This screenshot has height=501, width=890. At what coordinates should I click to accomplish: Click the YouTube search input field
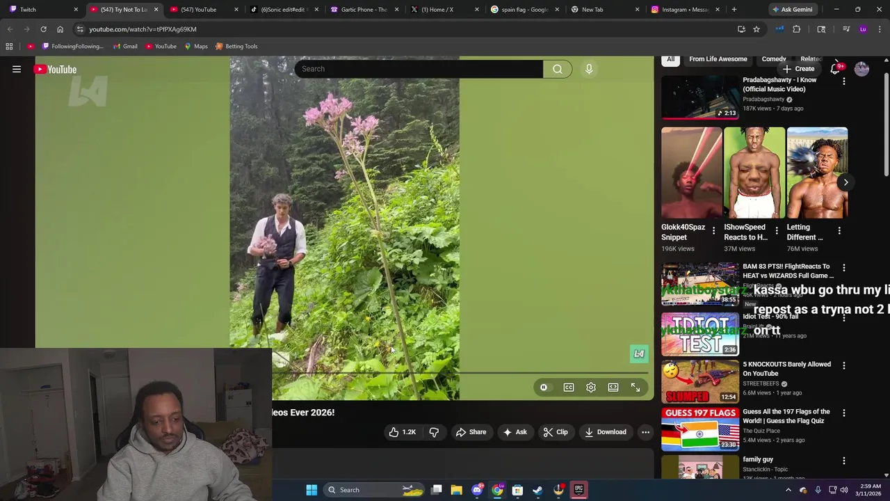pos(419,69)
